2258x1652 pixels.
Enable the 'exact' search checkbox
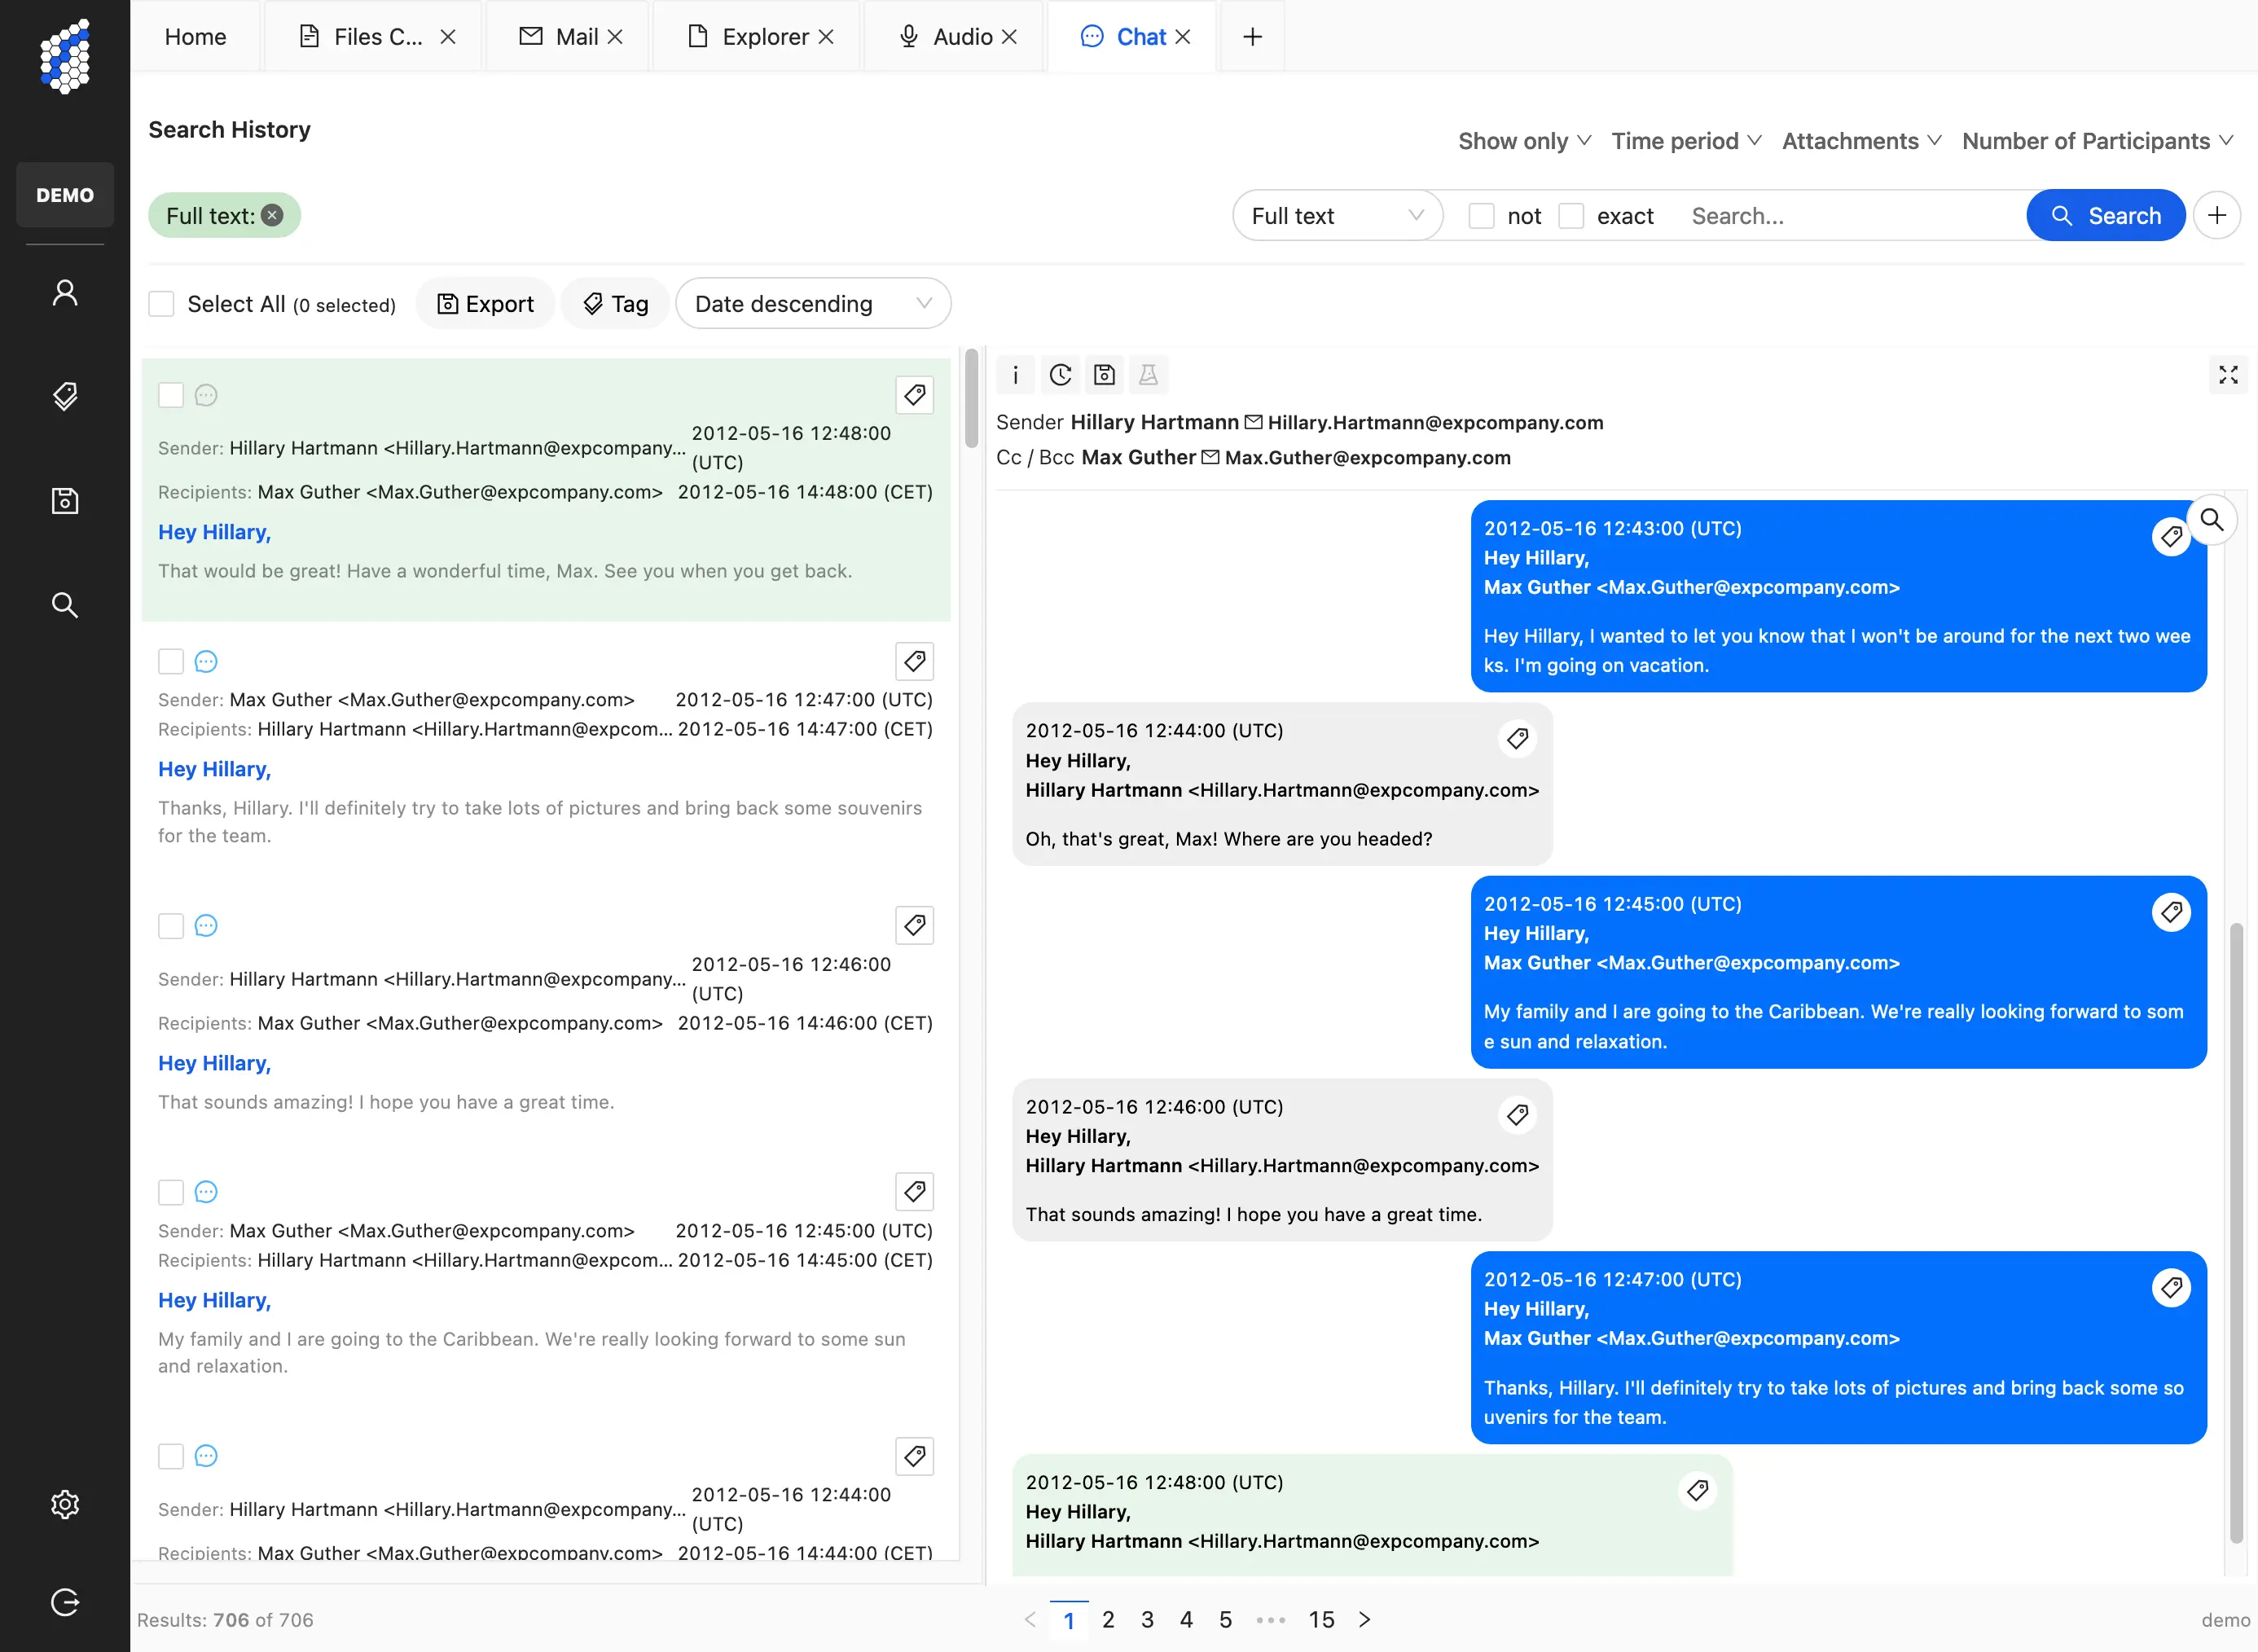1571,216
